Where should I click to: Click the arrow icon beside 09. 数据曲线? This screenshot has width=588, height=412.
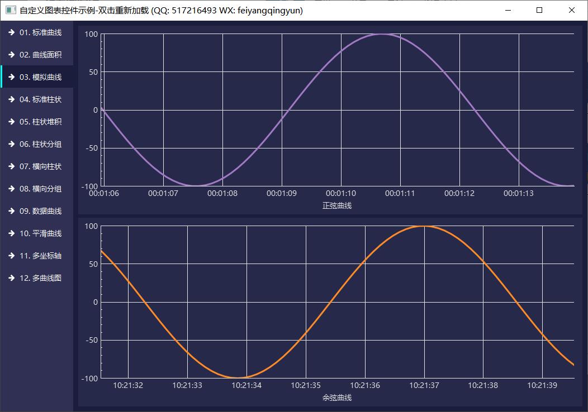(x=11, y=211)
